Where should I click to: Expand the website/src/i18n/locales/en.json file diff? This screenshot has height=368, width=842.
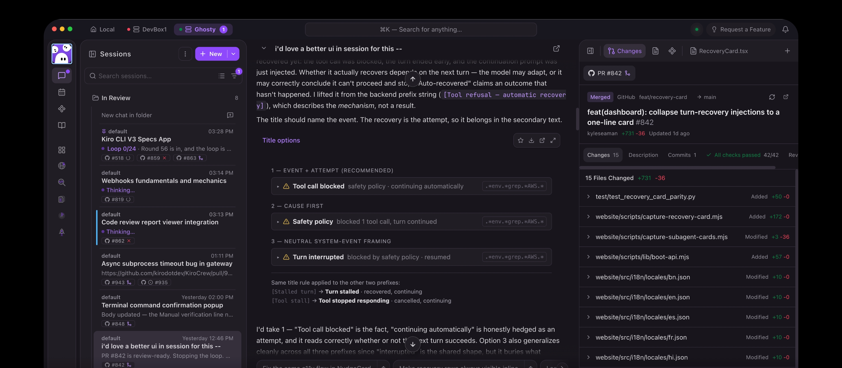click(x=687, y=297)
